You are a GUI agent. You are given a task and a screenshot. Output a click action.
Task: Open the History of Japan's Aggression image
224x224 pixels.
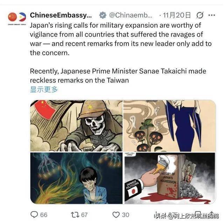170,178
